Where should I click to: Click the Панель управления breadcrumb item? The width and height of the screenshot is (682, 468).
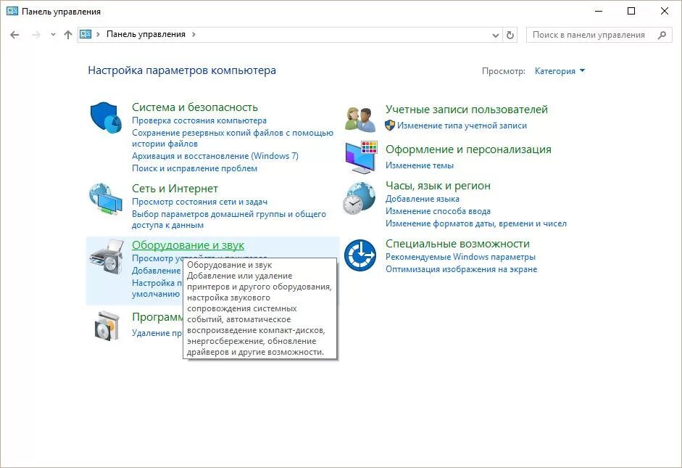click(146, 34)
